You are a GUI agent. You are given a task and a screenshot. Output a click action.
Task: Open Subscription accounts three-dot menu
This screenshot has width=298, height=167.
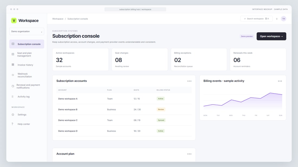coord(189,81)
